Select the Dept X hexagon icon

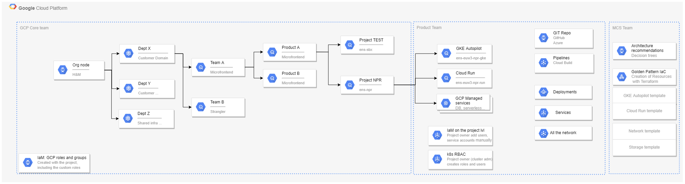click(x=128, y=53)
